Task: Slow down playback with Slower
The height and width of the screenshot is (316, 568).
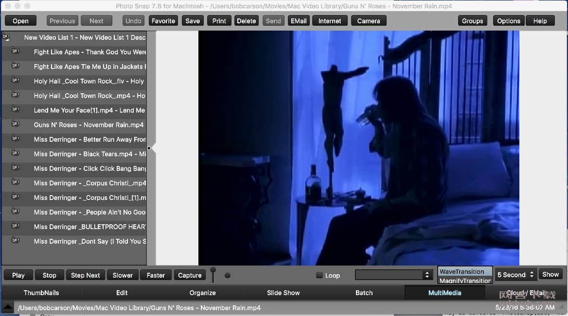Action: 123,275
